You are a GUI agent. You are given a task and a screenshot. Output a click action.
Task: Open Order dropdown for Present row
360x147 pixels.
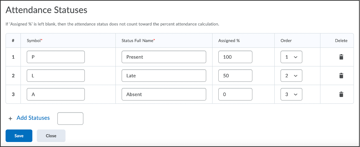pyautogui.click(x=291, y=57)
